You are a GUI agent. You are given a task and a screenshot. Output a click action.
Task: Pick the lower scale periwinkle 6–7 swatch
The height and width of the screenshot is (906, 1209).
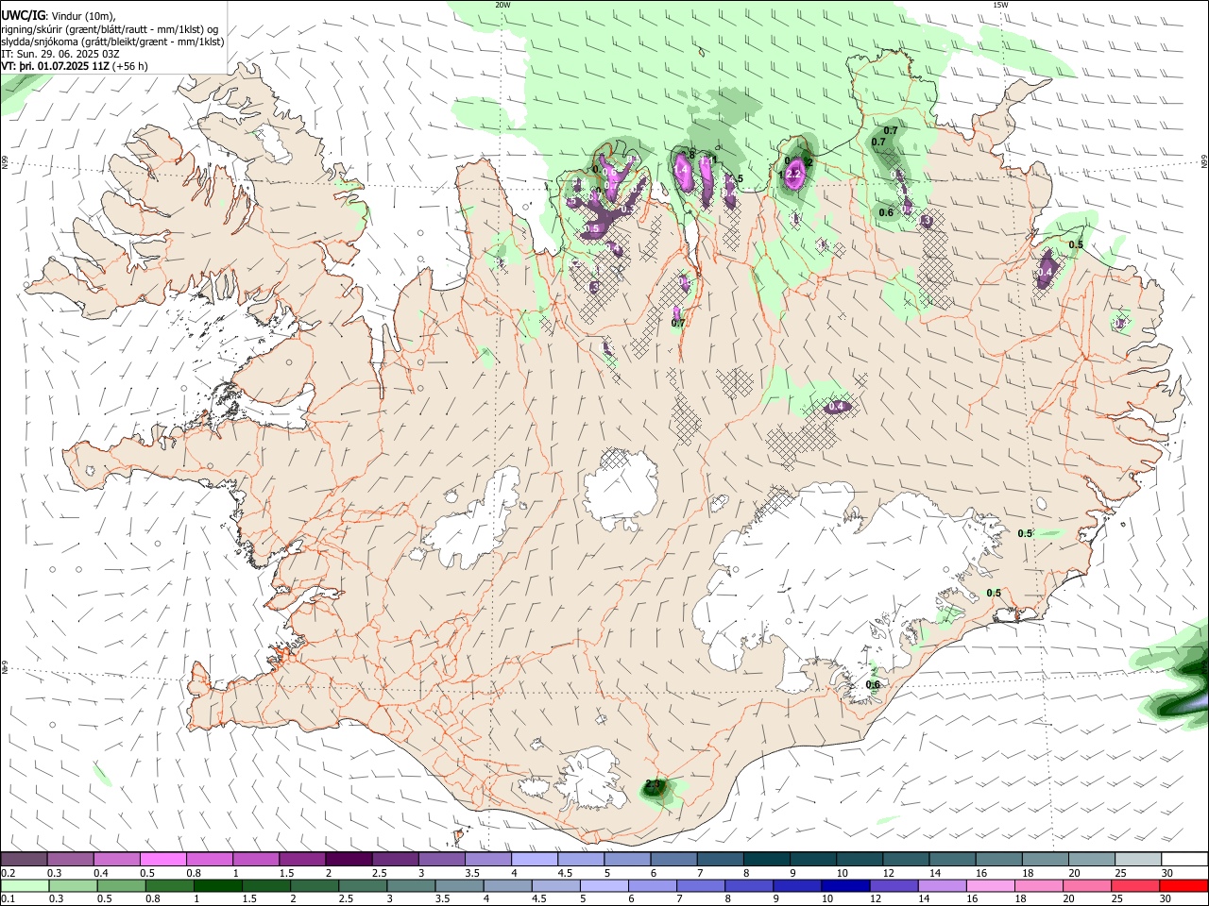pos(653,885)
